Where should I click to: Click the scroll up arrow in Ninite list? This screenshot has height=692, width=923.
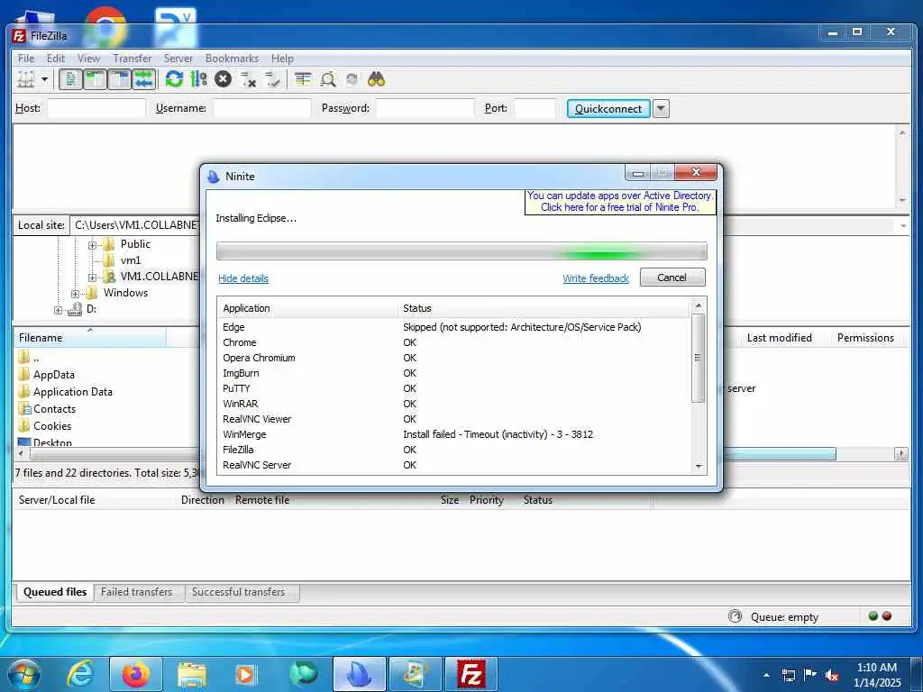(x=699, y=305)
